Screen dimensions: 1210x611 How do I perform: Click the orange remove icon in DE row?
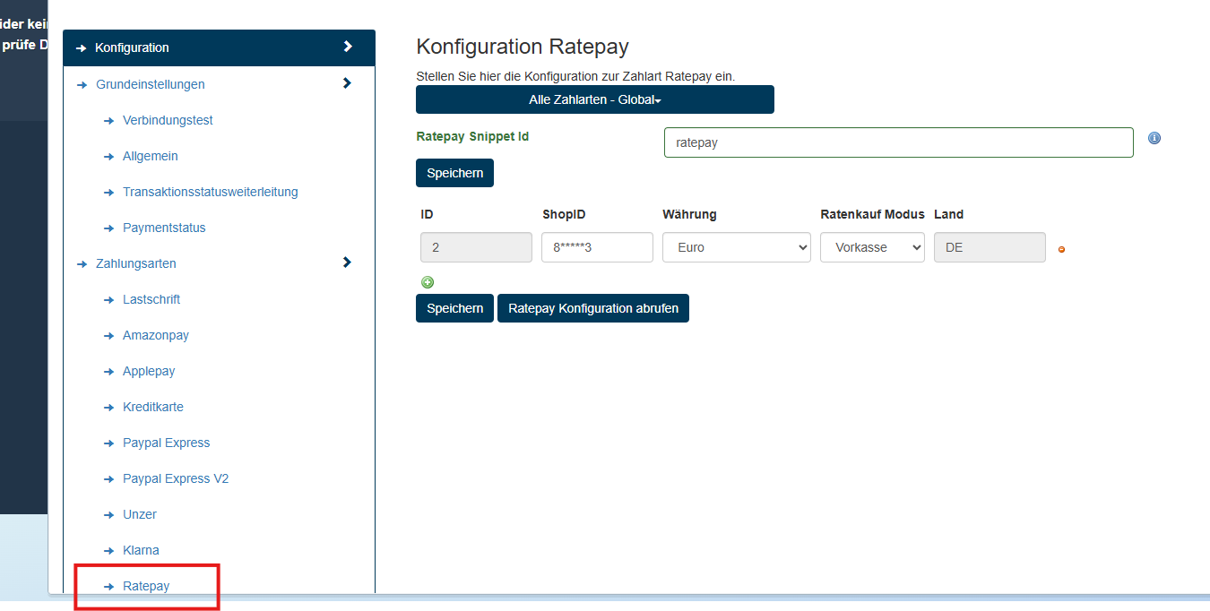tap(1061, 249)
